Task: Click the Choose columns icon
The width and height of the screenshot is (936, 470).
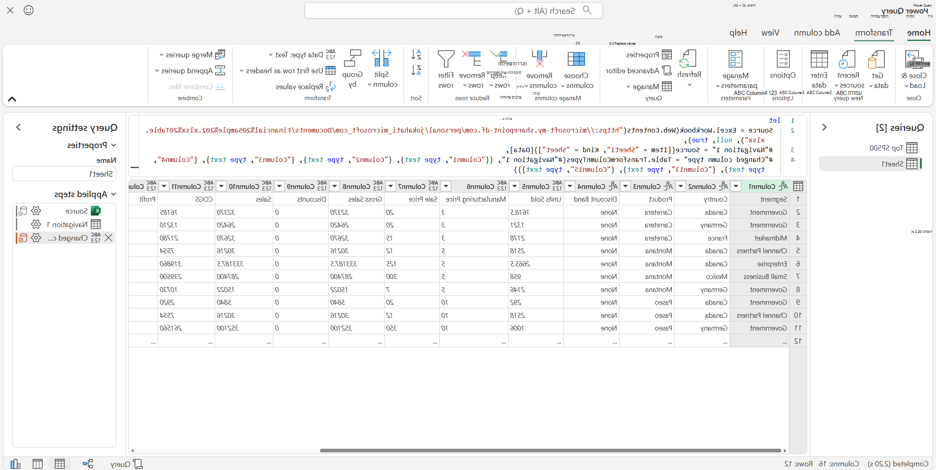Action: 576,60
